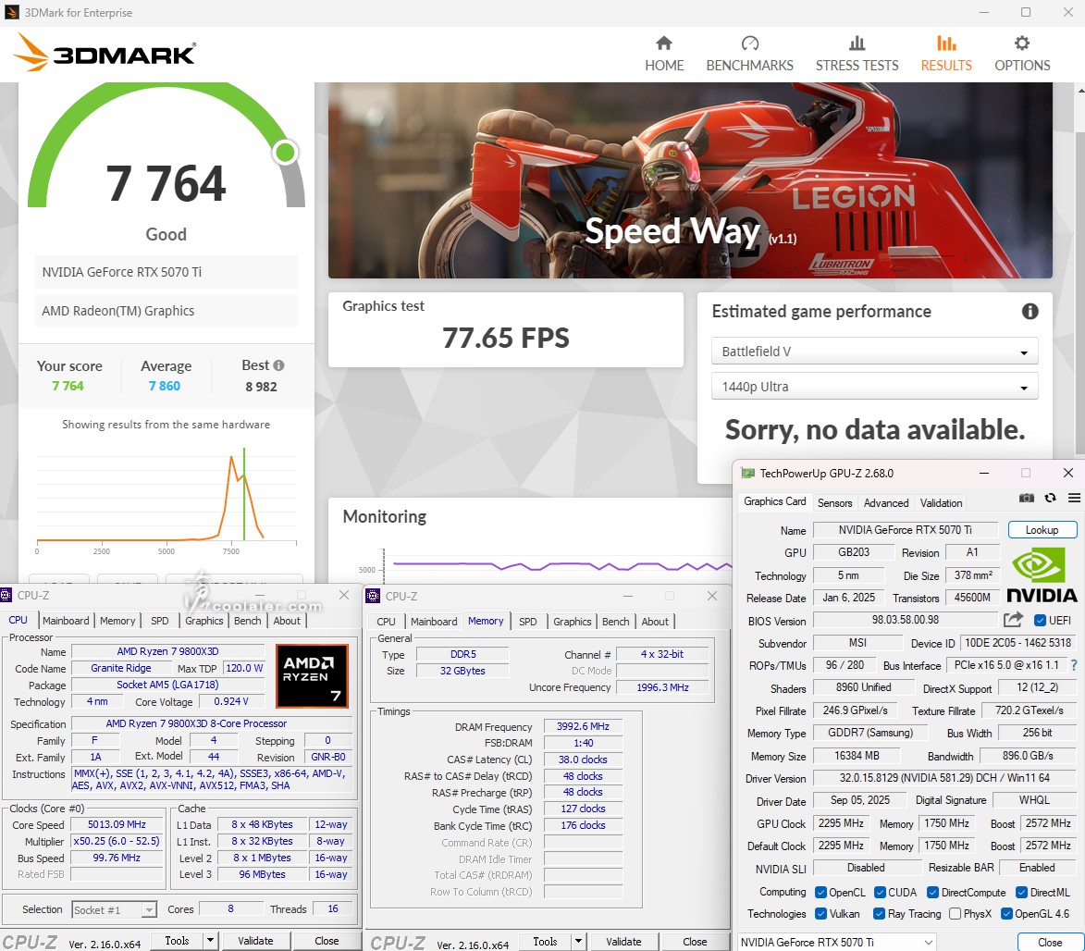Image resolution: width=1085 pixels, height=951 pixels.
Task: Open the GPU selector dropdown in GPU-Z
Action: click(836, 942)
